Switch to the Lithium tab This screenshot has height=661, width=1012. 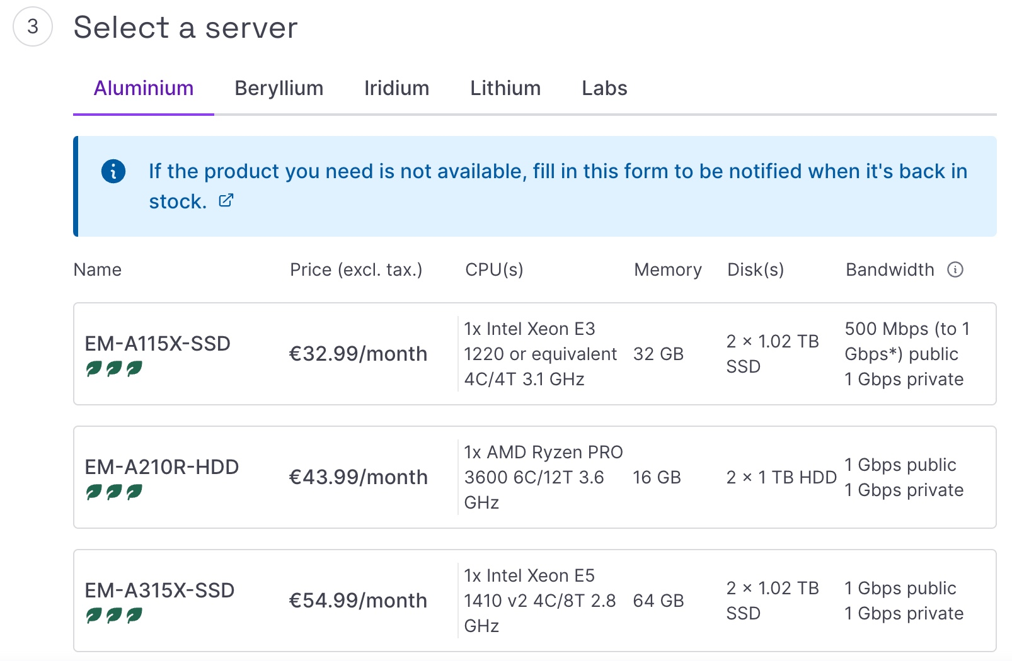[x=505, y=88]
